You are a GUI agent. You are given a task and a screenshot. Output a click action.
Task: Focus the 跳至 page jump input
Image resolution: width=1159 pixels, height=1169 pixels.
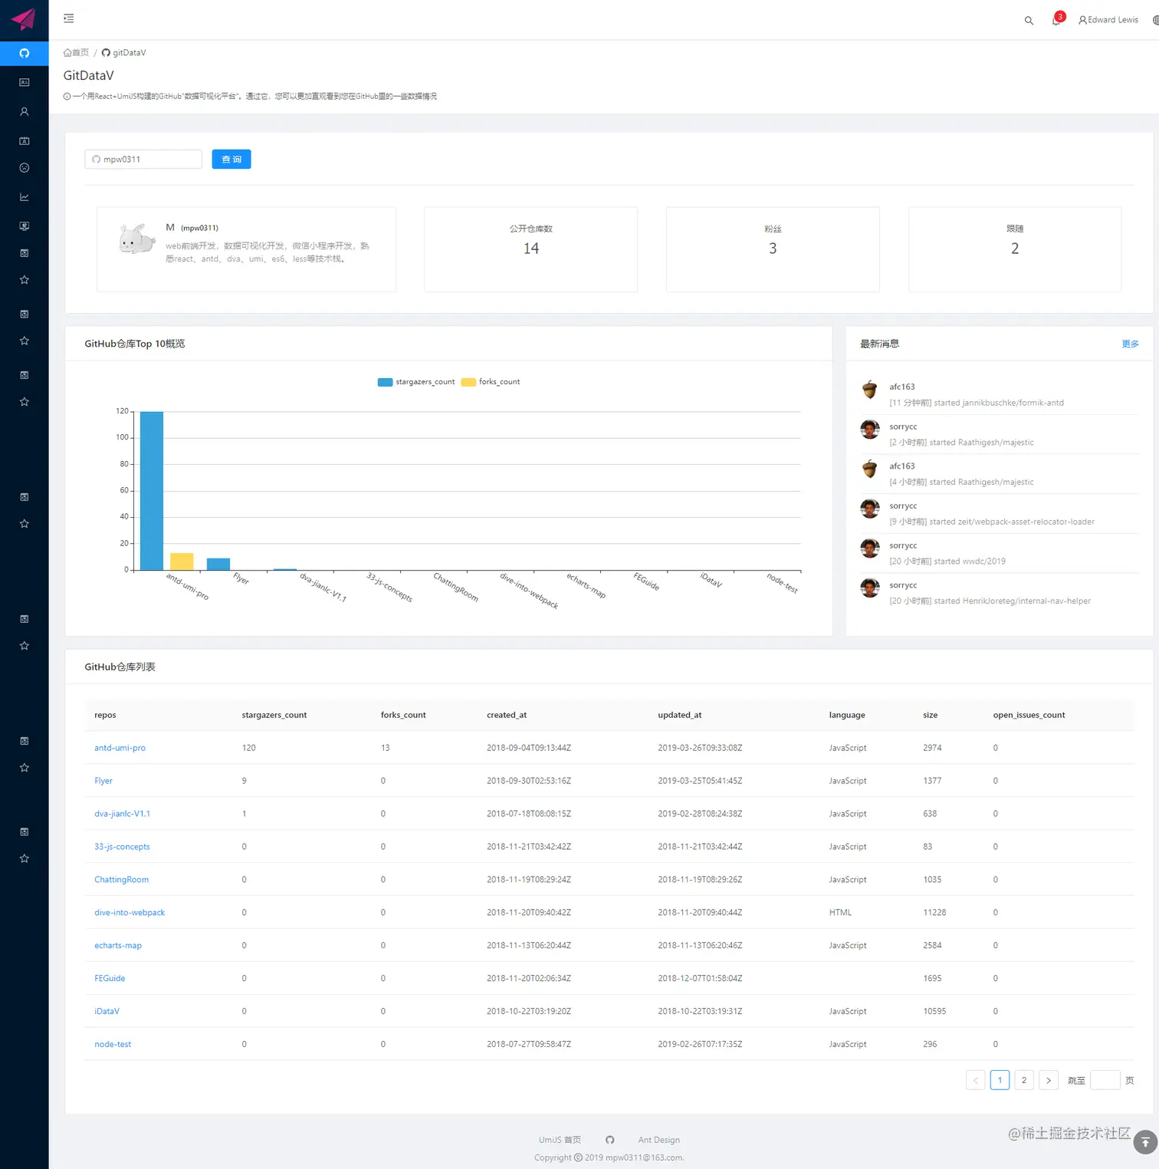1105,1080
